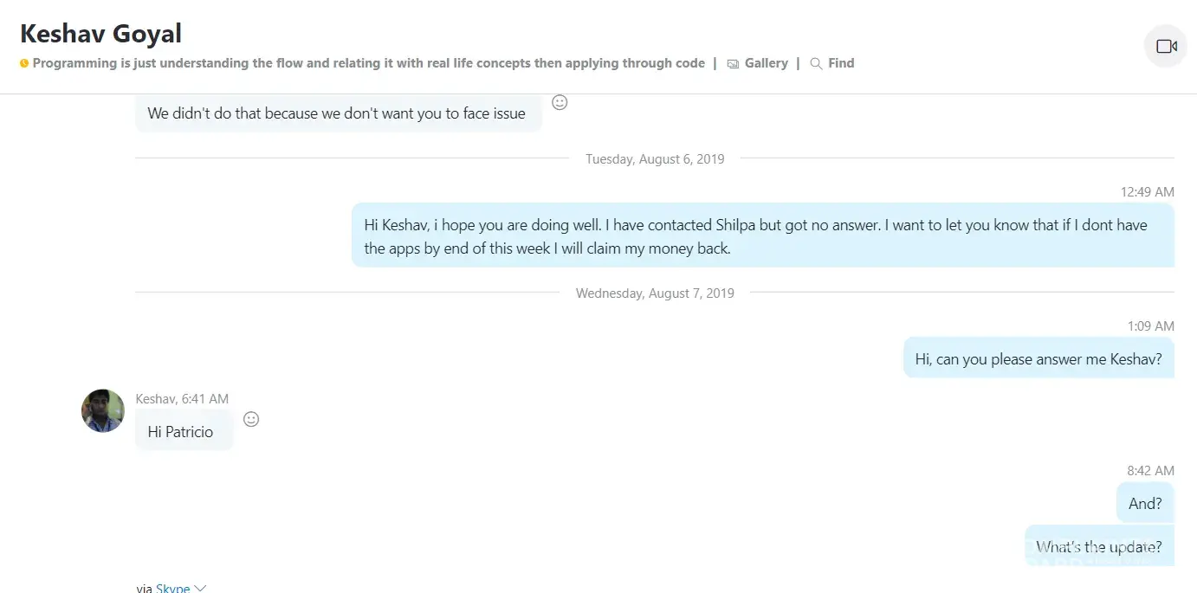Screen dimensions: 1197x593
Task: Click the Tuesday, August 6, 2019 date separator
Action: (655, 158)
